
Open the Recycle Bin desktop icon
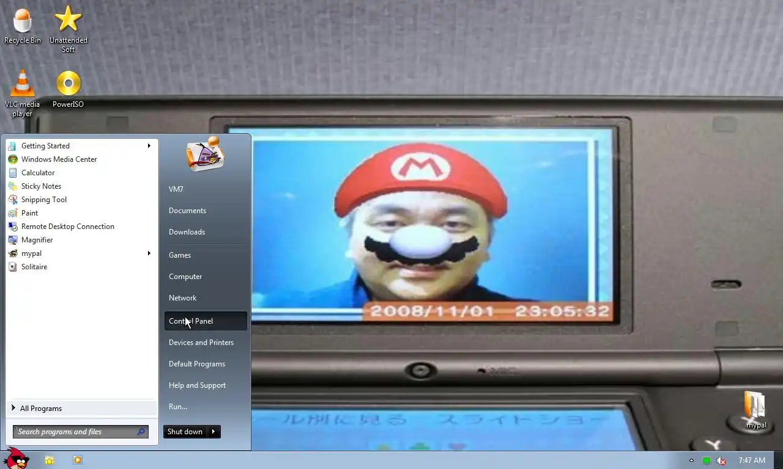(23, 26)
